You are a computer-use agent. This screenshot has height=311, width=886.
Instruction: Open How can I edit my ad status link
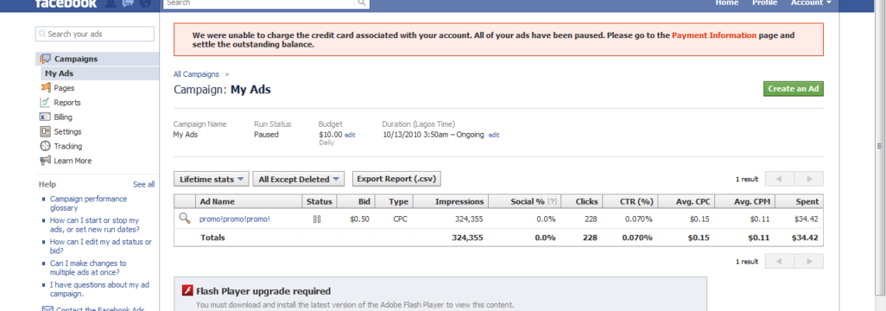(x=100, y=246)
